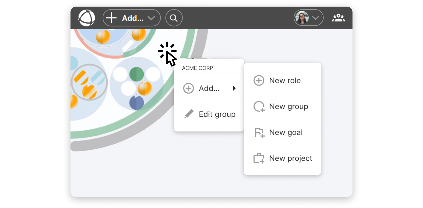Open the people directory icon
This screenshot has width=423, height=208.
click(x=338, y=18)
